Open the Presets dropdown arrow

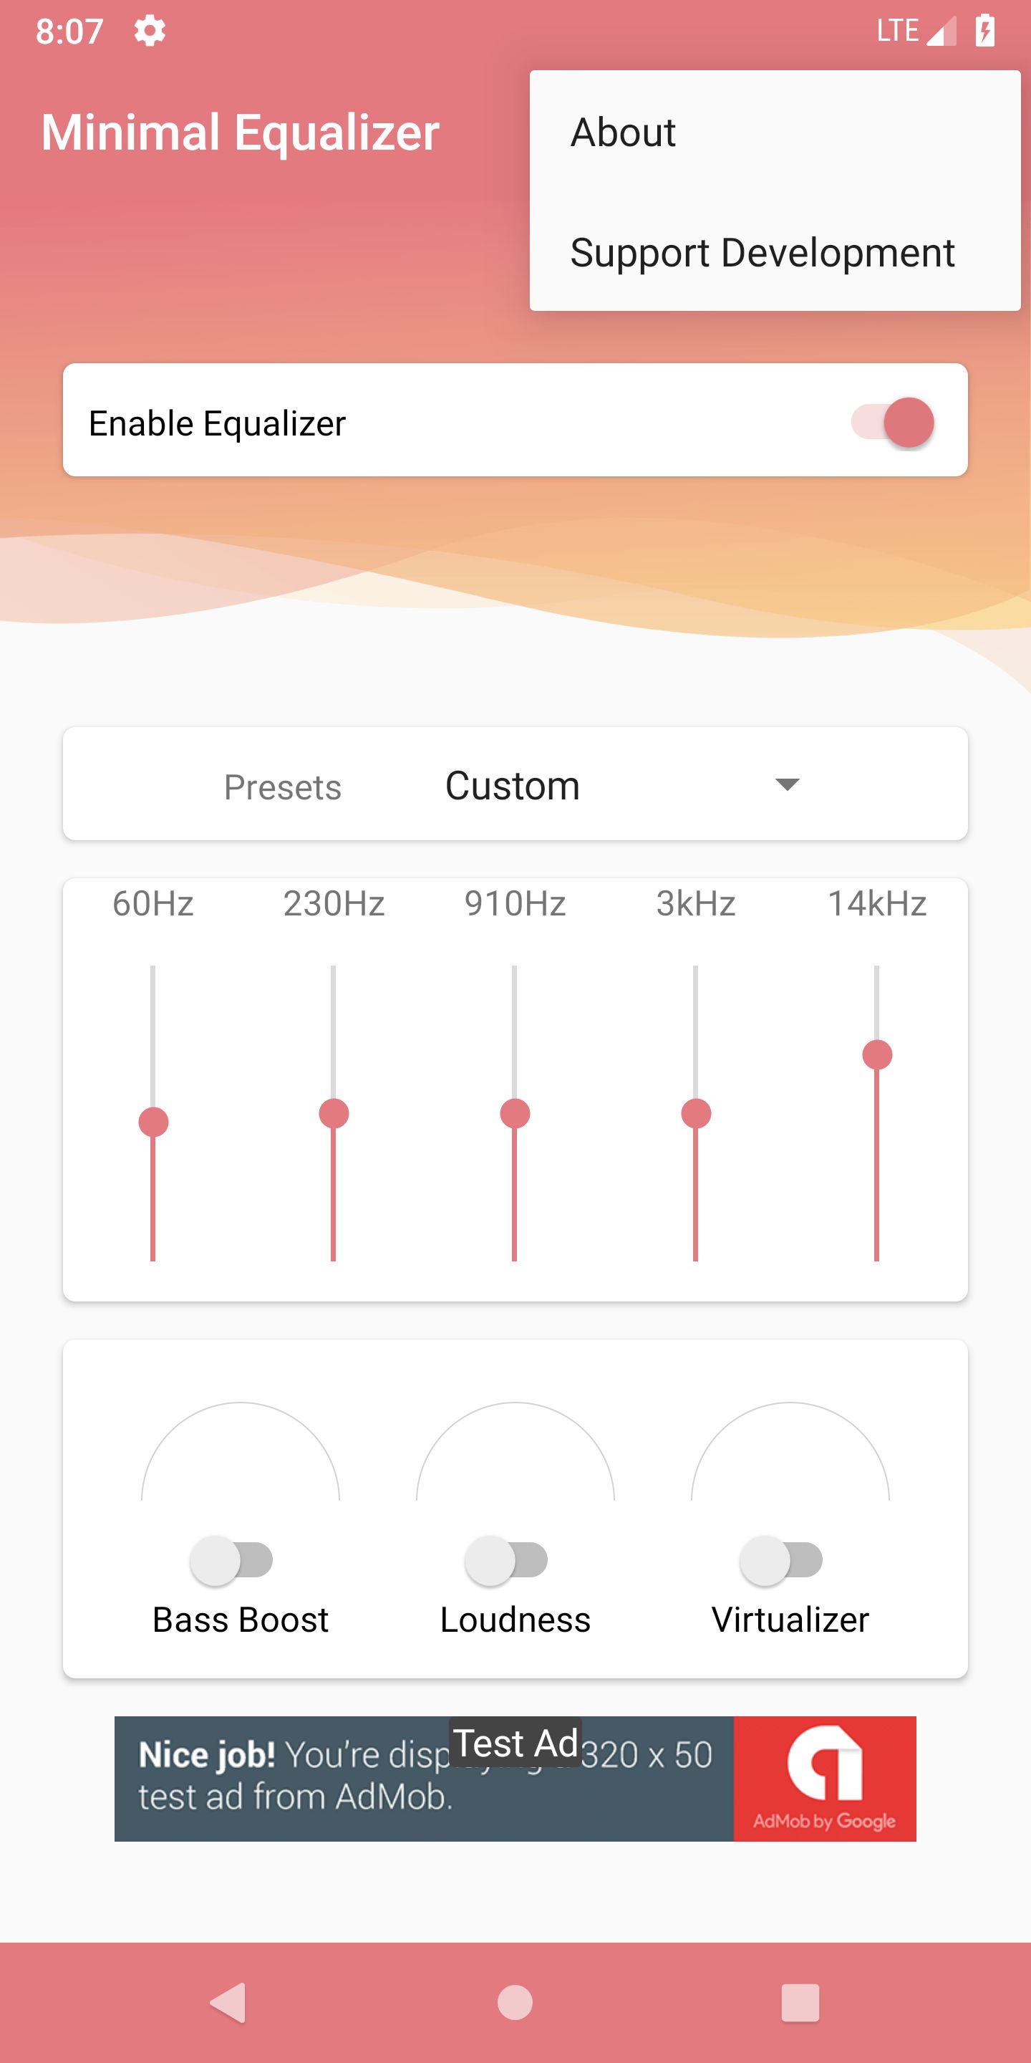coord(788,784)
